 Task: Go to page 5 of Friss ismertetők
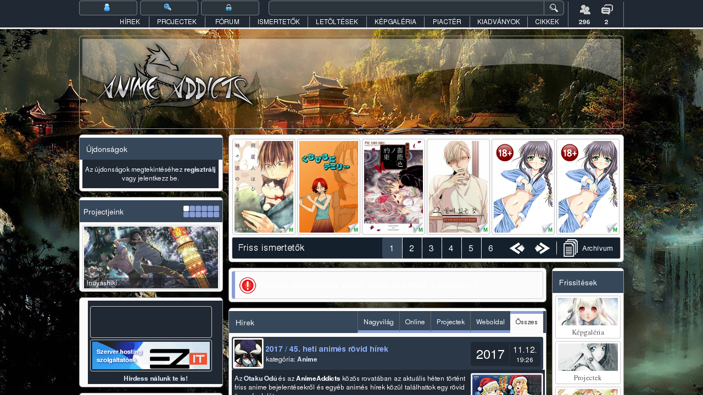471,249
